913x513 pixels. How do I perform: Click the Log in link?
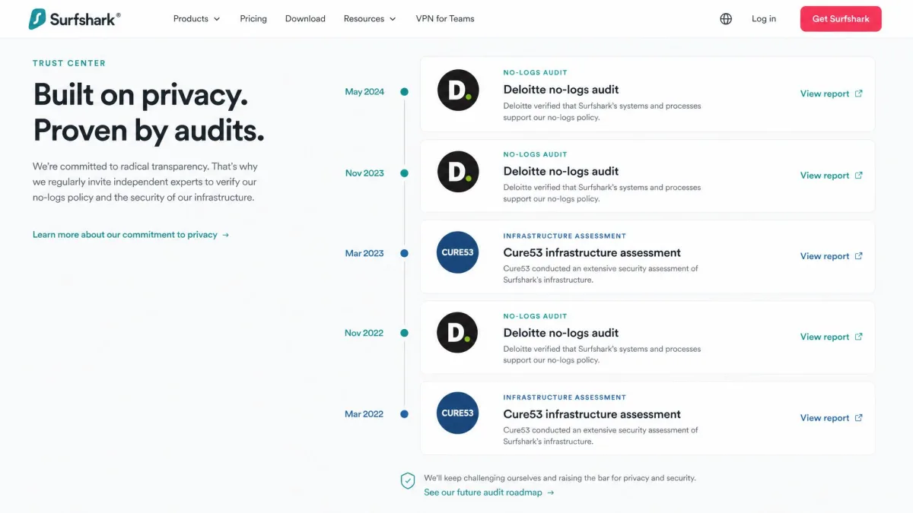click(764, 19)
